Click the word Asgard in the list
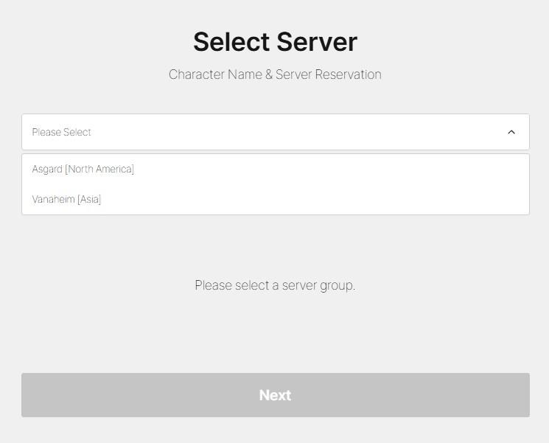The width and height of the screenshot is (549, 443). tap(47, 169)
